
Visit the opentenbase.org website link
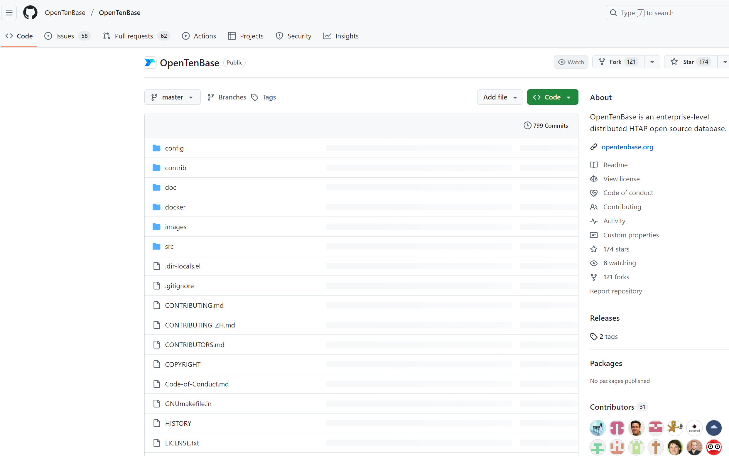[x=627, y=147]
